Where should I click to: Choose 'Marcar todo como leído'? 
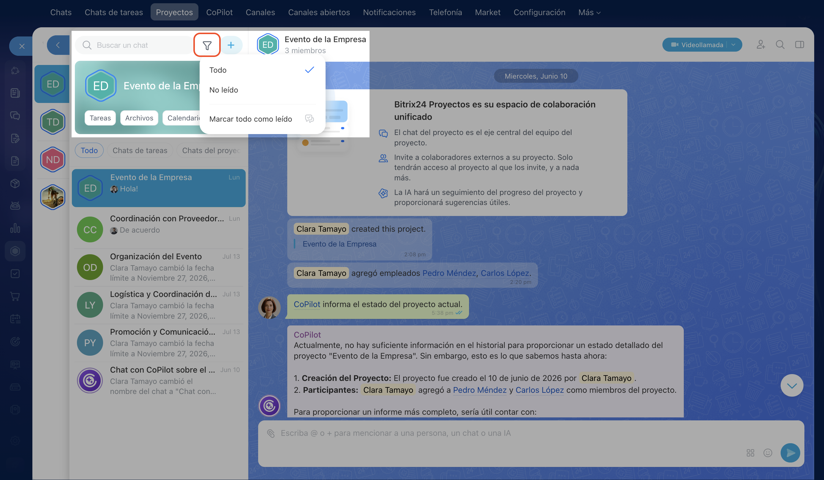pos(262,119)
